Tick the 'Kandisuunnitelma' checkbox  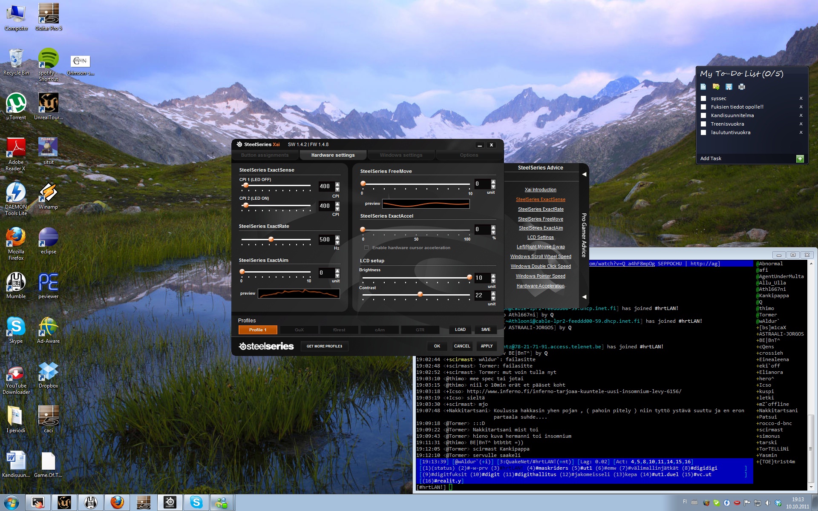coord(703,115)
